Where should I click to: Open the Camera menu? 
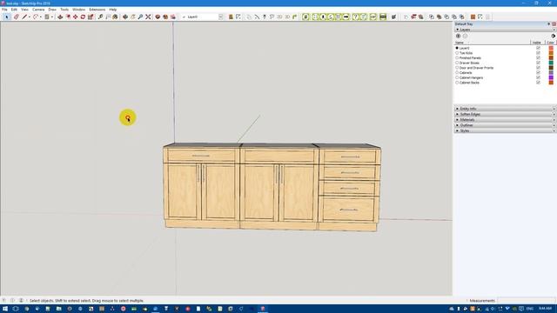(38, 10)
